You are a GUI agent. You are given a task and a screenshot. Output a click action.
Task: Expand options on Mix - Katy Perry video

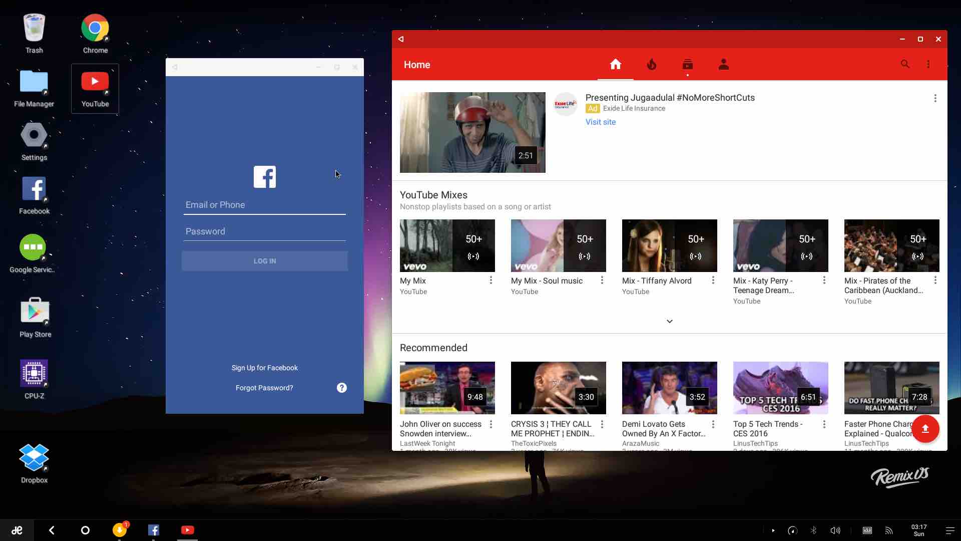[x=824, y=280]
